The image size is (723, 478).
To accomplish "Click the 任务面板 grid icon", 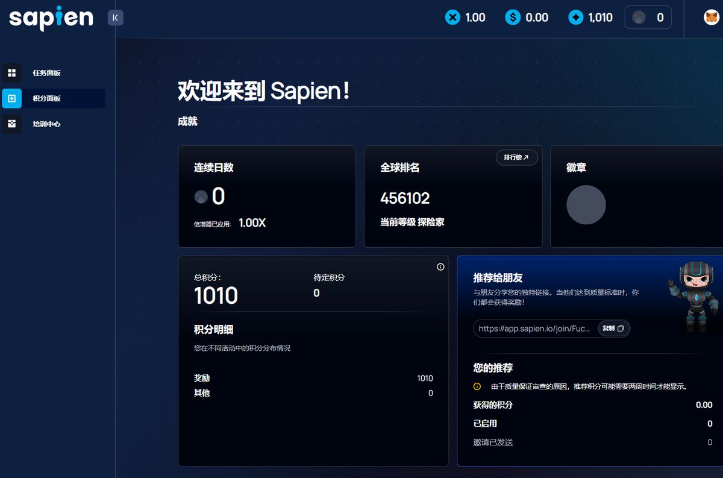I will click(x=12, y=73).
